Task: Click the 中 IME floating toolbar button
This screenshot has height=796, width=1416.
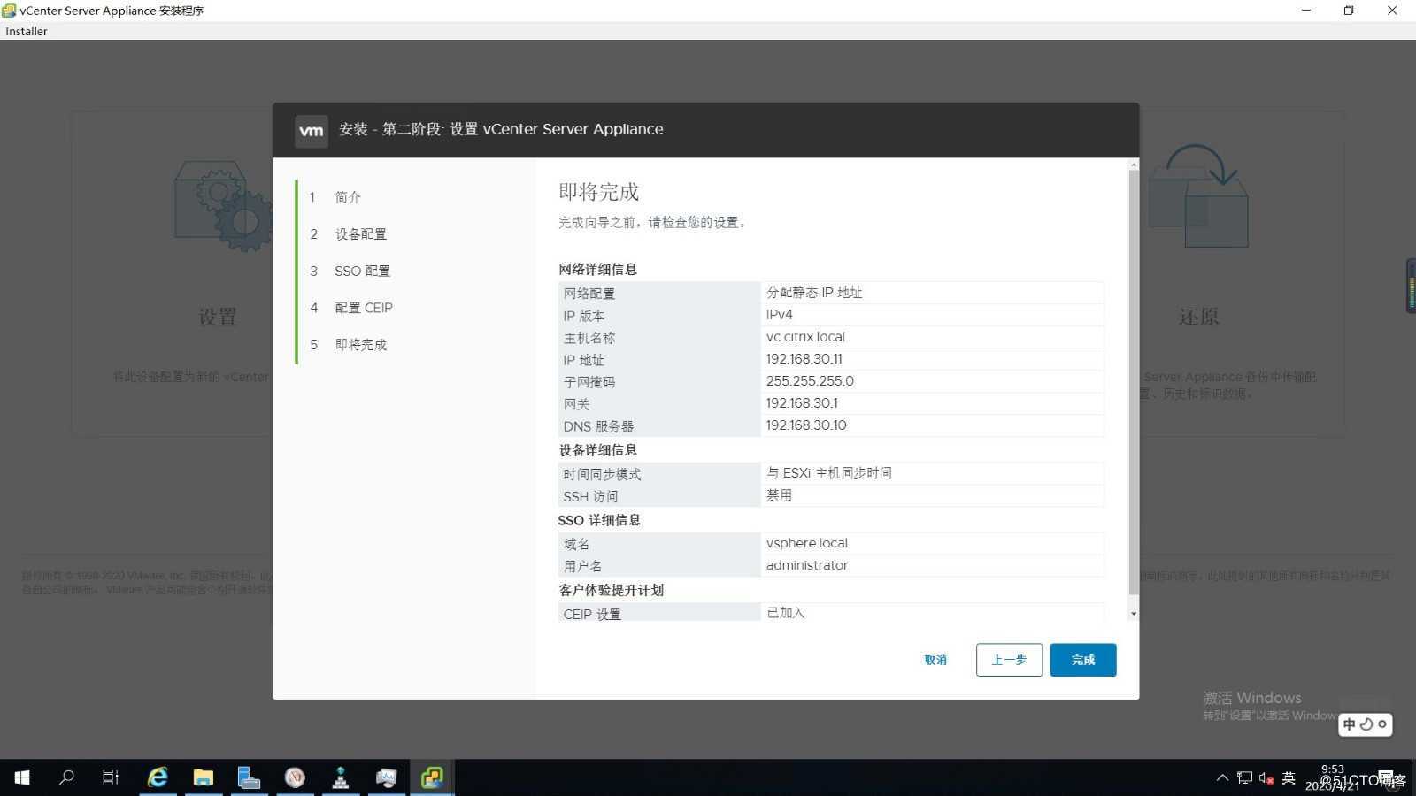Action: coord(1350,724)
